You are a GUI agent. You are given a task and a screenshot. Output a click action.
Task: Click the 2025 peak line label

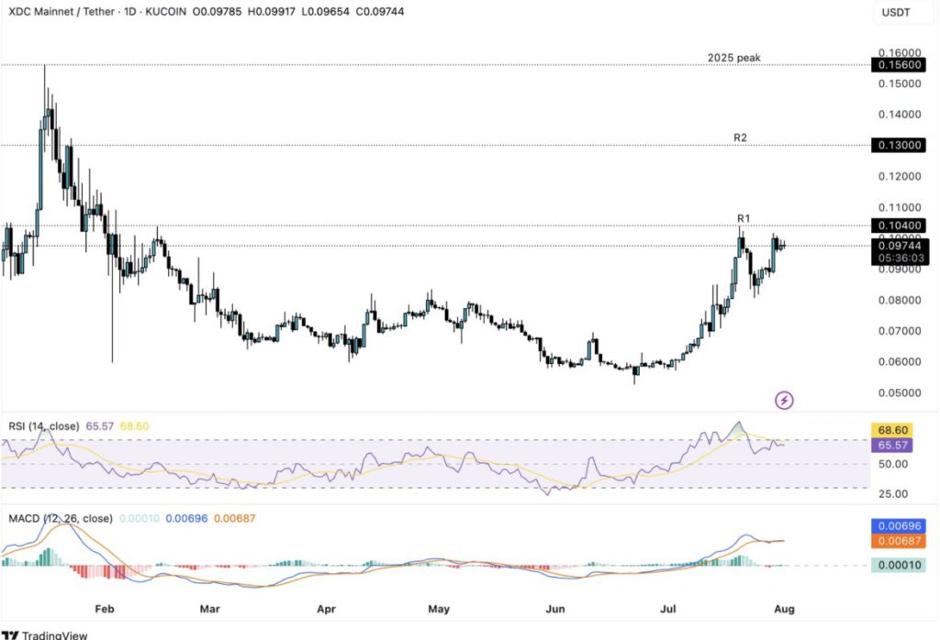point(733,58)
